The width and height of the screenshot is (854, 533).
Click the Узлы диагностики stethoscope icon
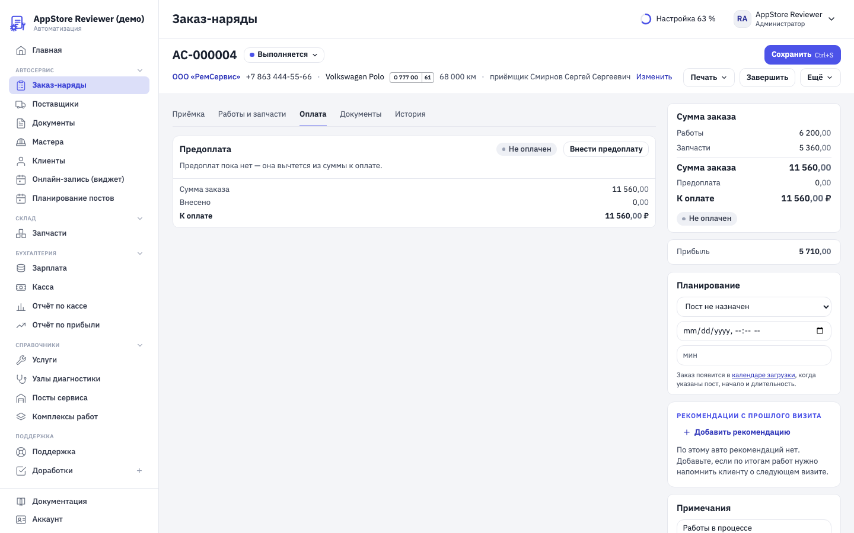21,379
